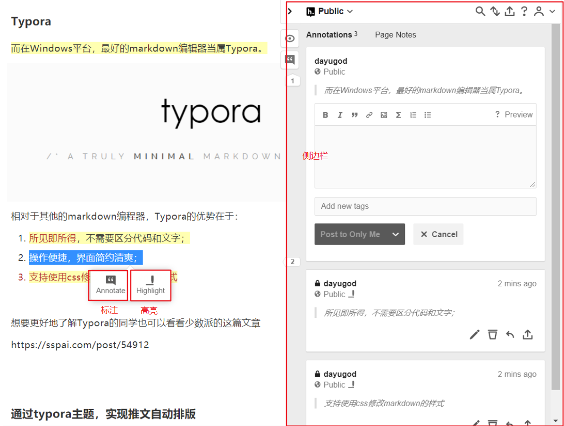Expand the post visibility dropdown arrow
Image resolution: width=564 pixels, height=426 pixels.
pos(396,234)
